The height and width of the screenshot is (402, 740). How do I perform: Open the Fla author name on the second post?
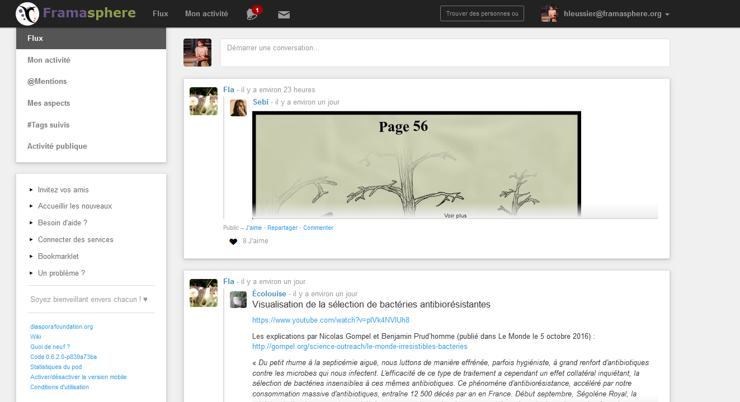229,282
